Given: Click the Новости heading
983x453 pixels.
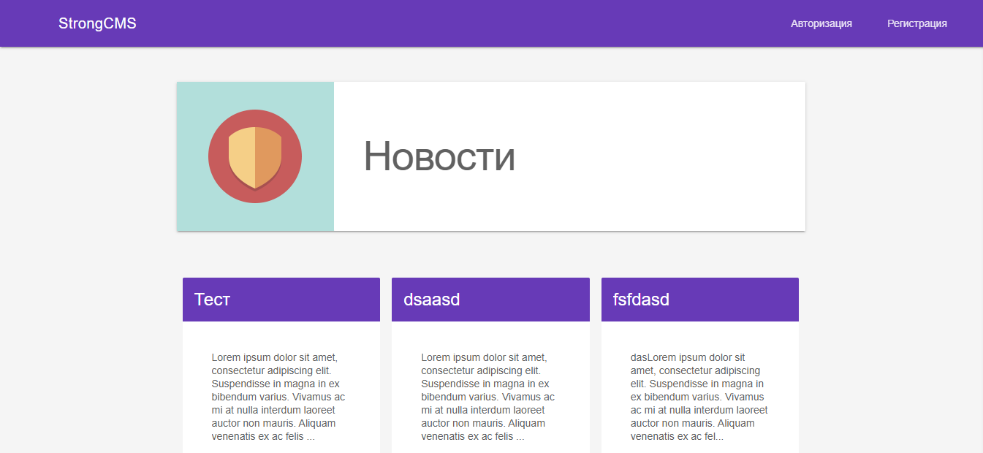Looking at the screenshot, I should (439, 156).
